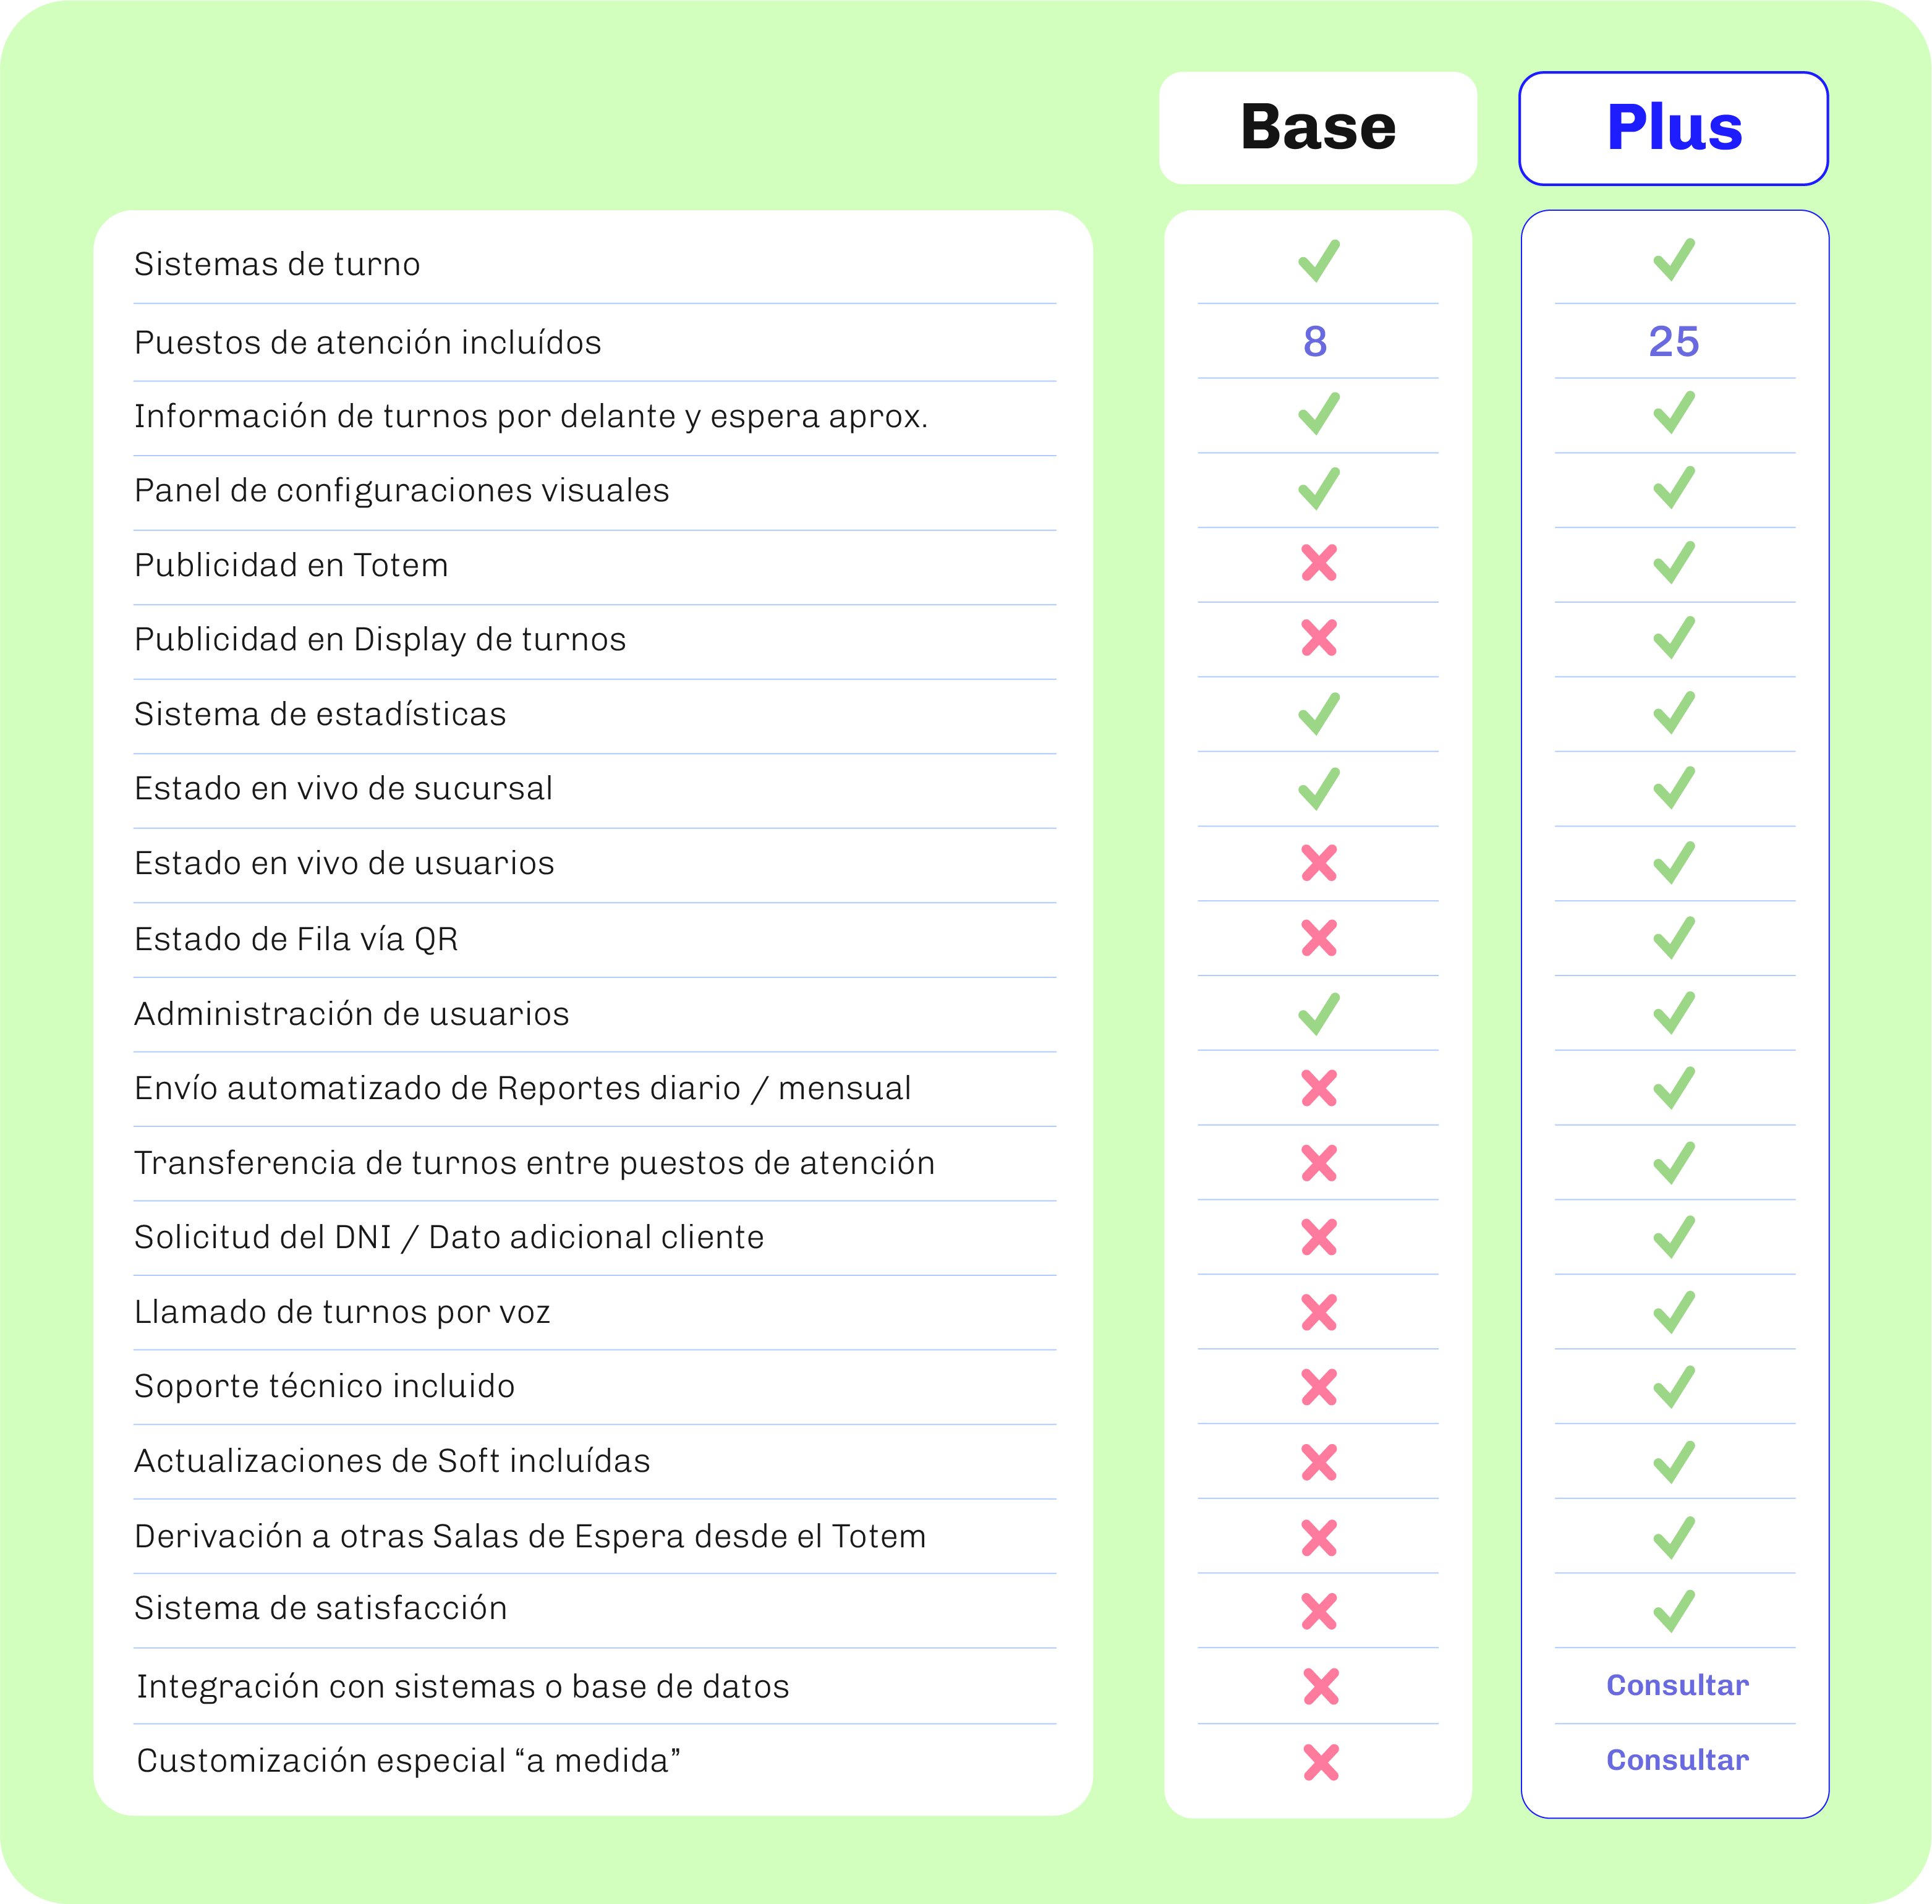Click Plus checkmark for Llamado de turnos por voz
Screen dimensions: 1932x1904
(x=1674, y=1313)
